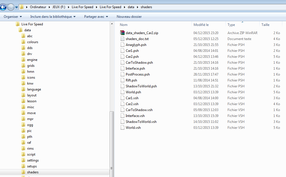This screenshot has height=177, width=286.
Task: Select the setups folder in the tree
Action: tap(32, 166)
